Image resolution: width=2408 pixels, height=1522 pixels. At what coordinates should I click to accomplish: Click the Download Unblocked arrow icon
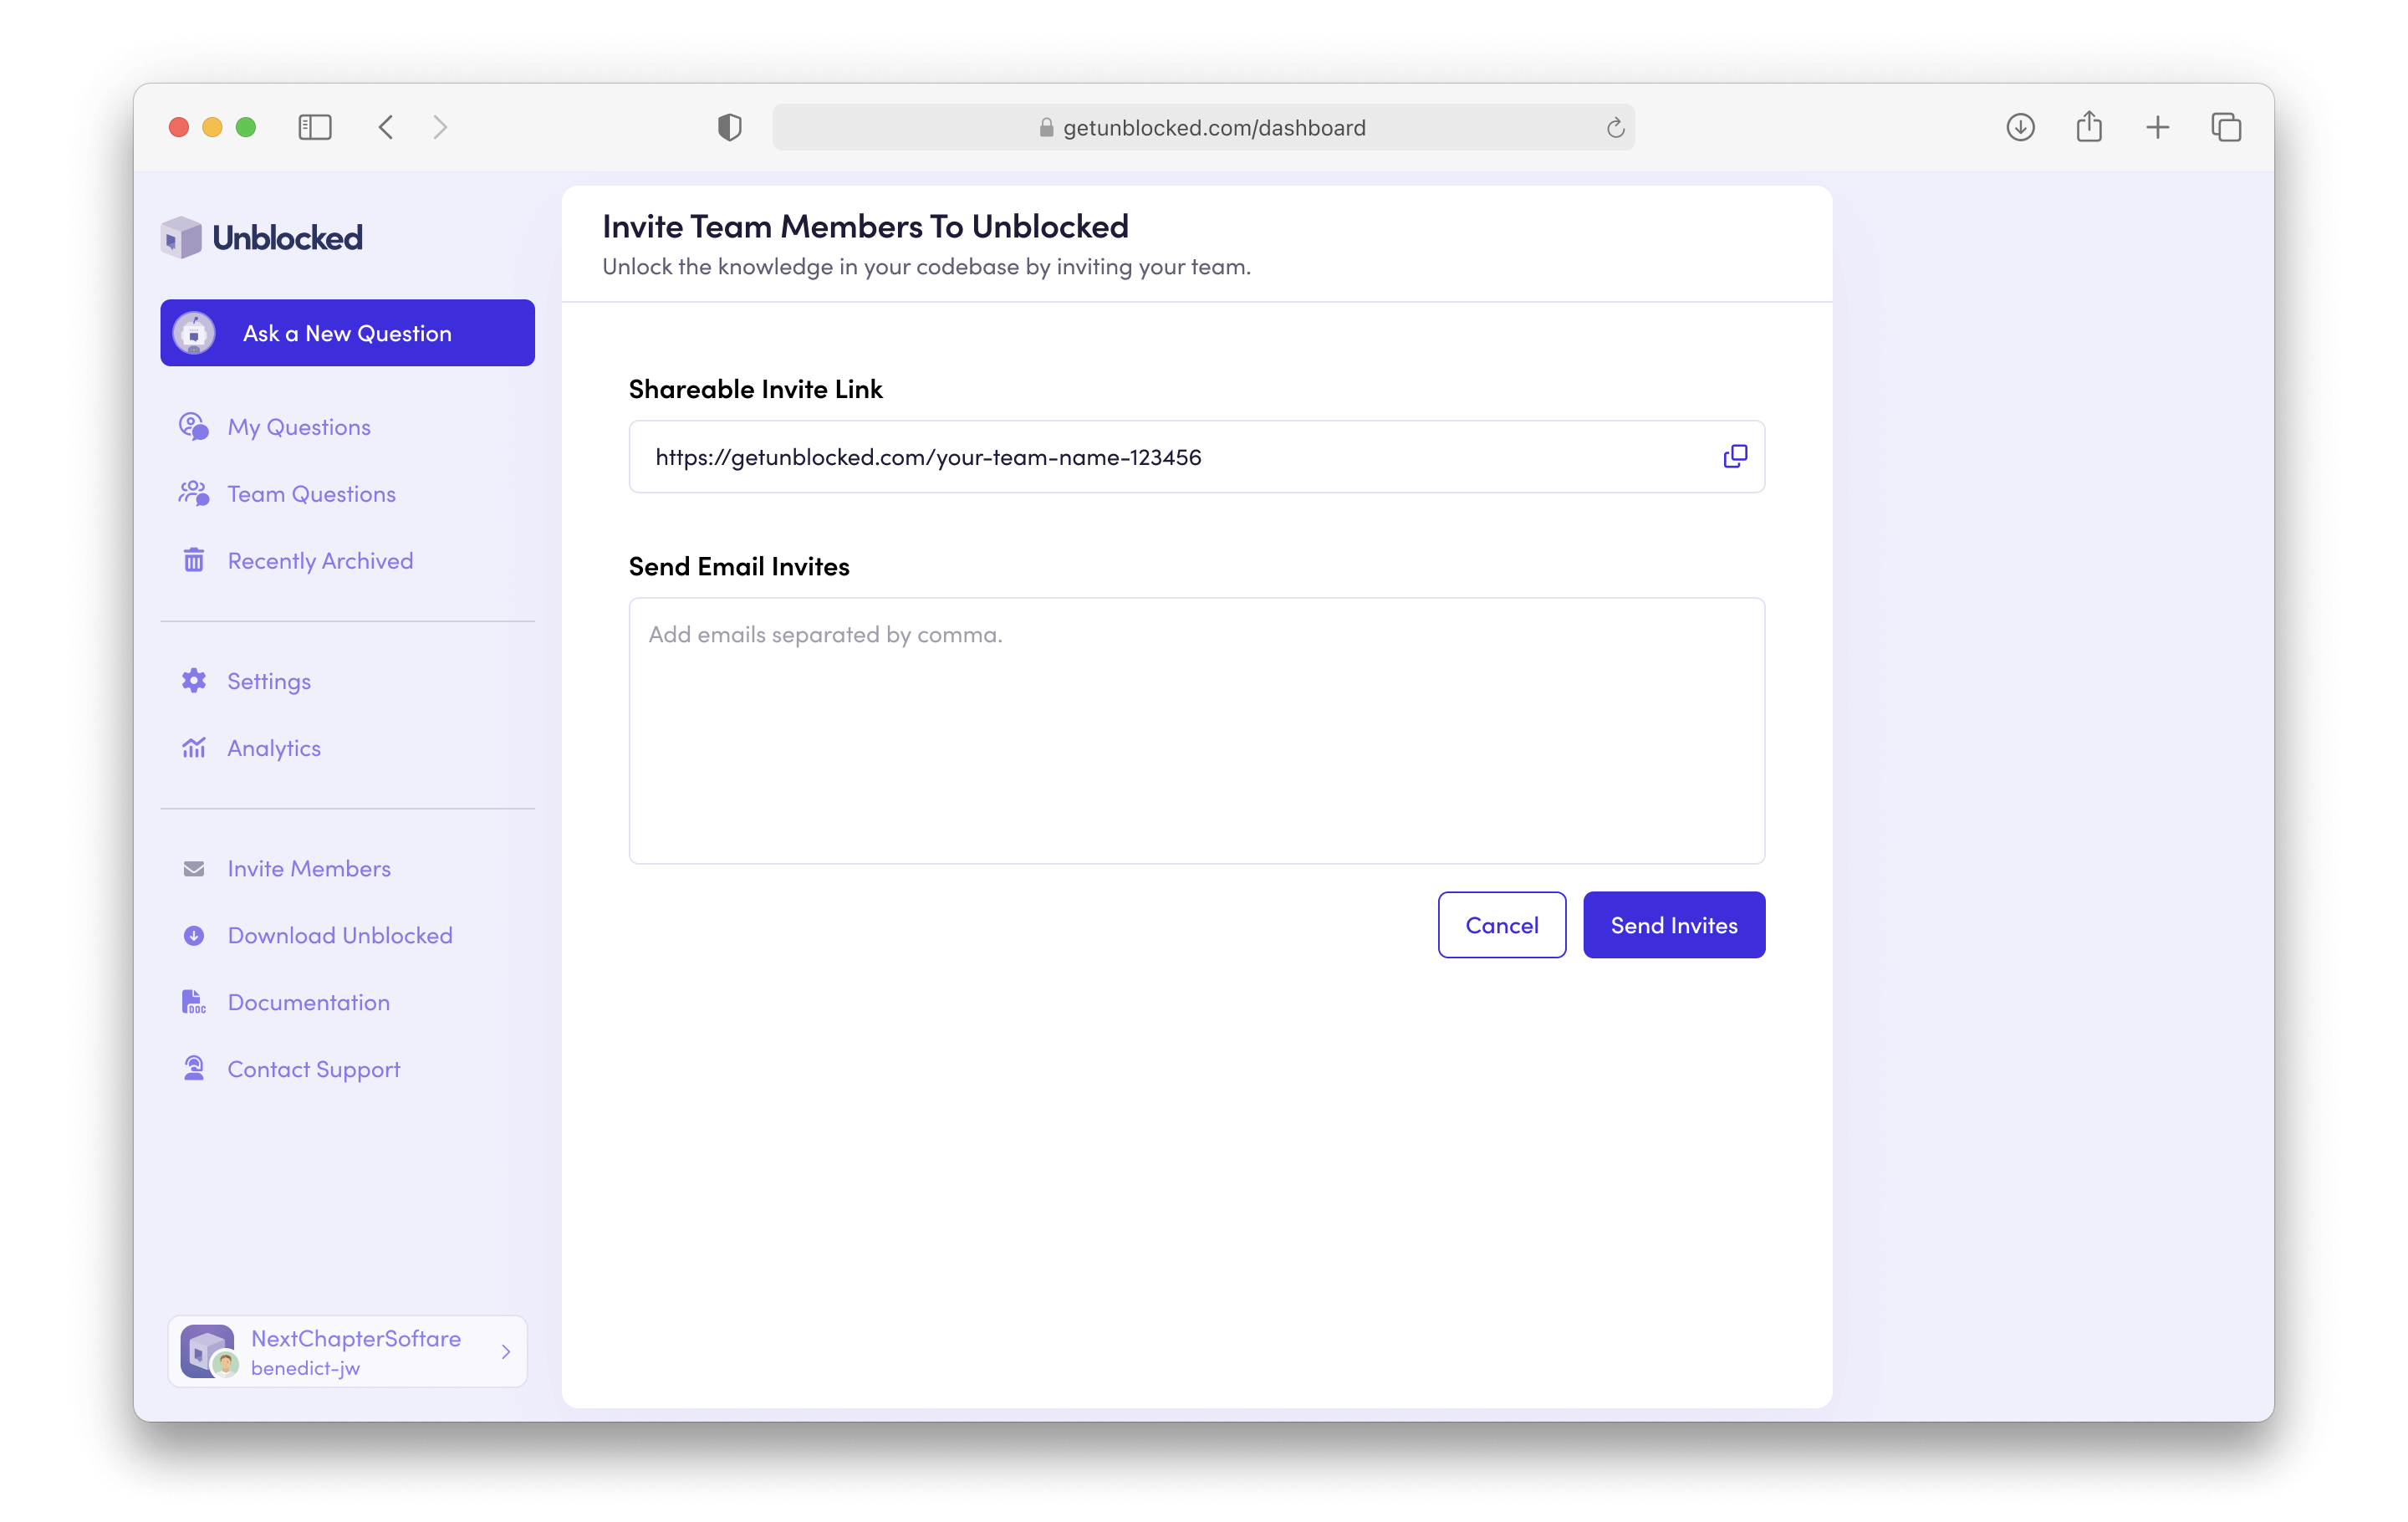click(194, 935)
